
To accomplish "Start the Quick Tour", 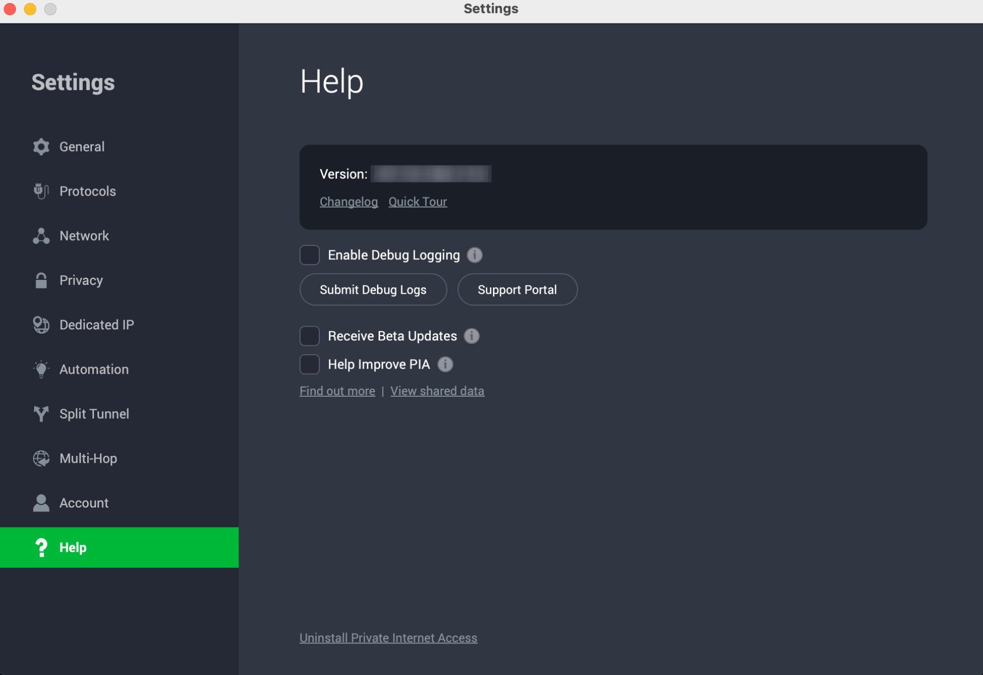I will (x=418, y=202).
